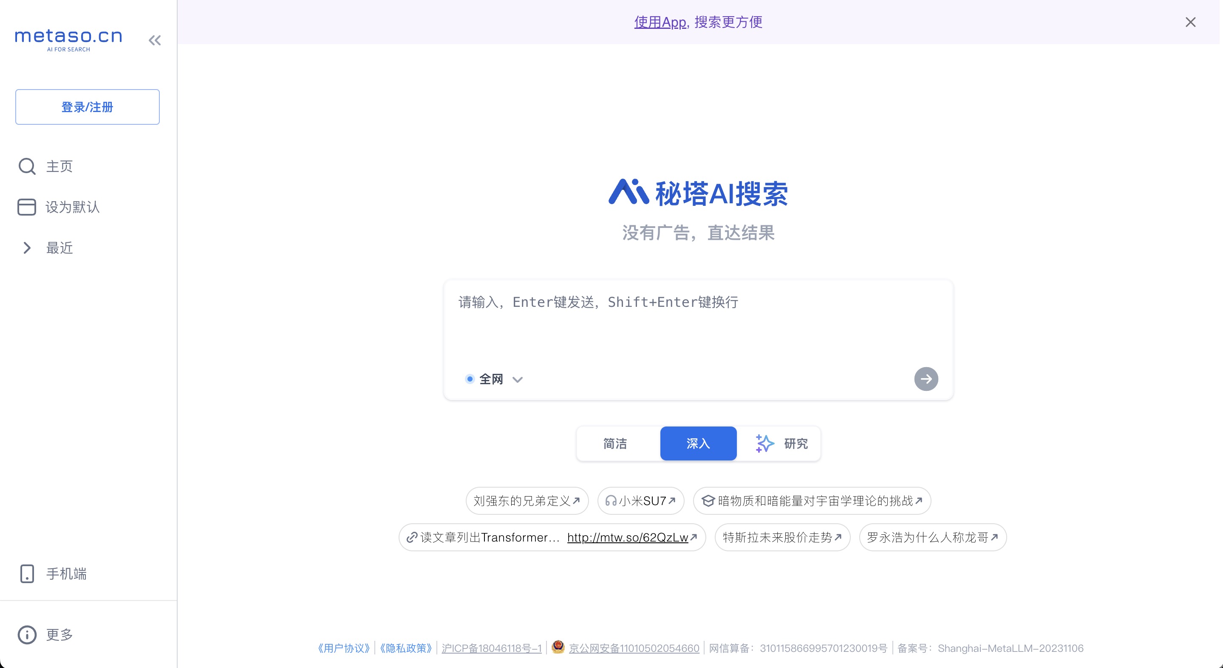Viewport: 1223px width, 668px height.
Task: Open the 《用户协议》 link
Action: (343, 648)
